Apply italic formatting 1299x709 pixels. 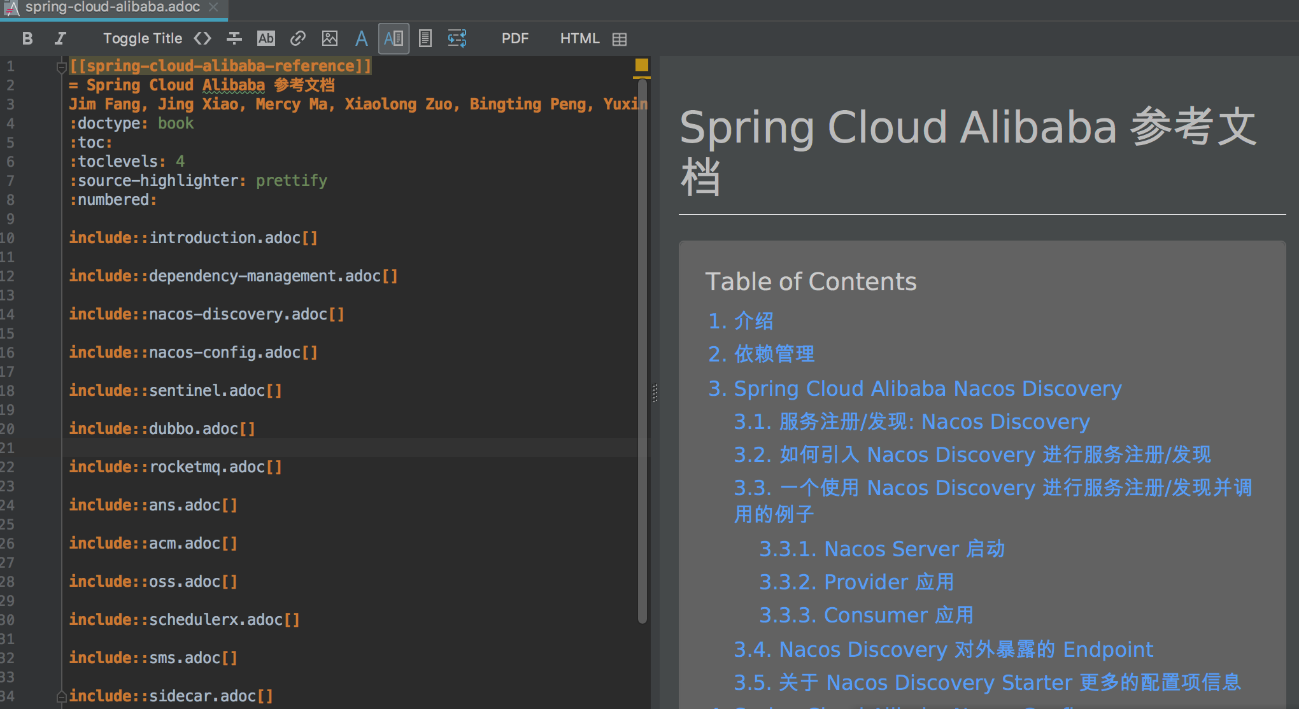pyautogui.click(x=60, y=38)
